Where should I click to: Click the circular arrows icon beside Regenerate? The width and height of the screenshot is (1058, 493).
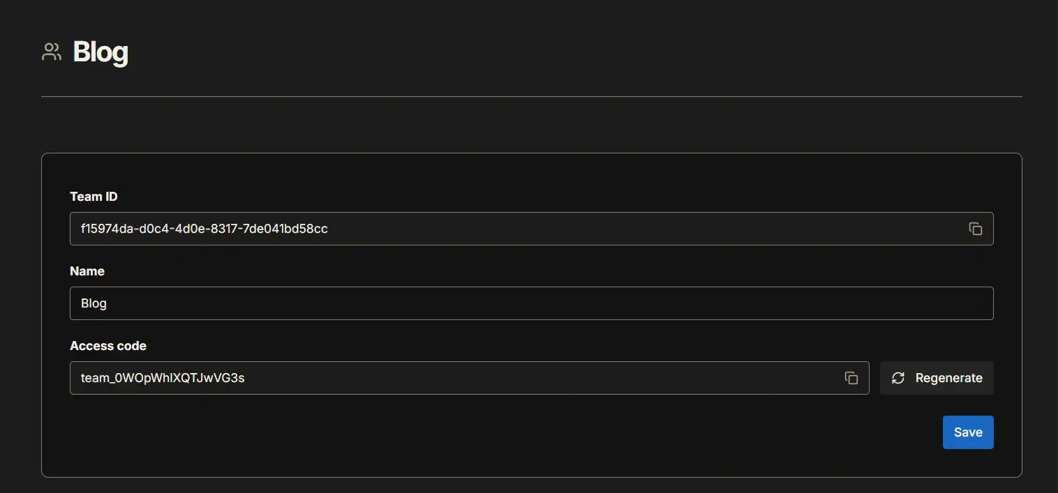tap(898, 378)
